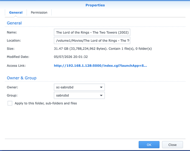Switch to the Permission tab
This screenshot has height=151, width=190.
(x=39, y=12)
